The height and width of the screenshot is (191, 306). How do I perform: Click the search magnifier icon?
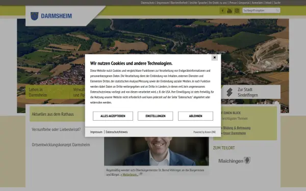(x=277, y=10)
